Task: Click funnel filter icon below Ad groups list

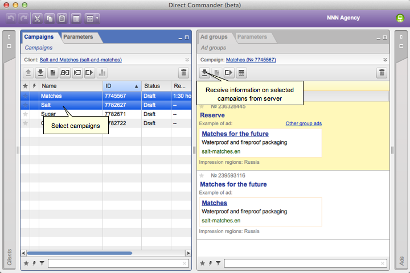Action: coord(218,263)
